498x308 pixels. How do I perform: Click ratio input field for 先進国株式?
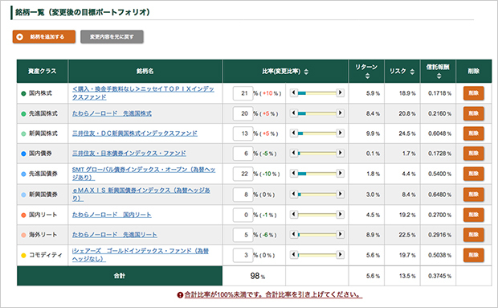click(243, 113)
